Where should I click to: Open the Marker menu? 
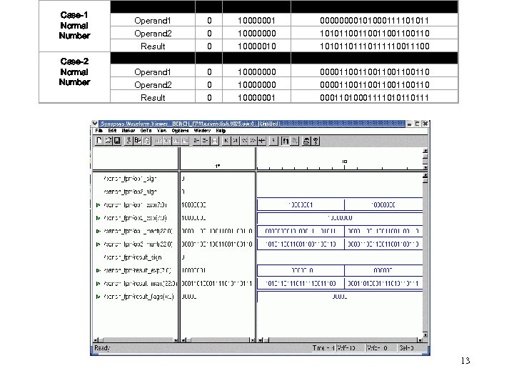coord(128,131)
